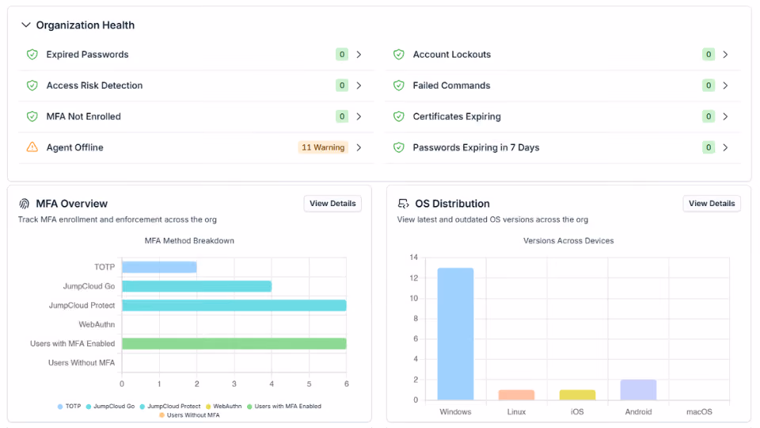Click the Failed Commands count badge
The width and height of the screenshot is (760, 428).
(708, 86)
